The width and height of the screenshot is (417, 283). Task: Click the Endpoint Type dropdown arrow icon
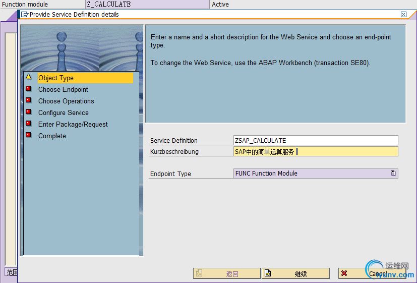pos(393,174)
